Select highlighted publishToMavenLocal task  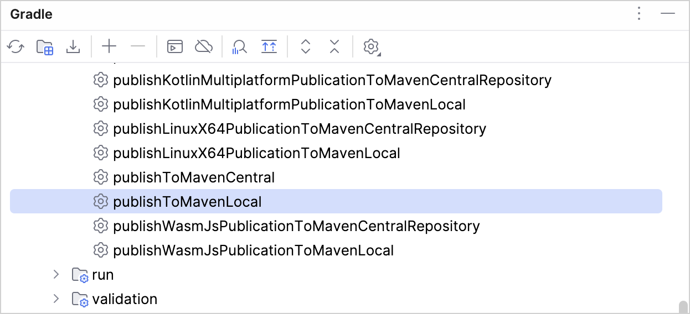336,201
